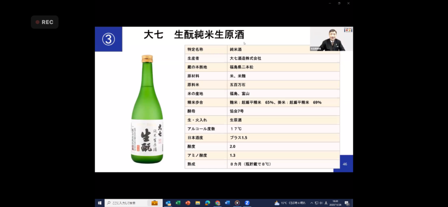Minimize the window
The width and height of the screenshot is (448, 207).
[330, 3]
